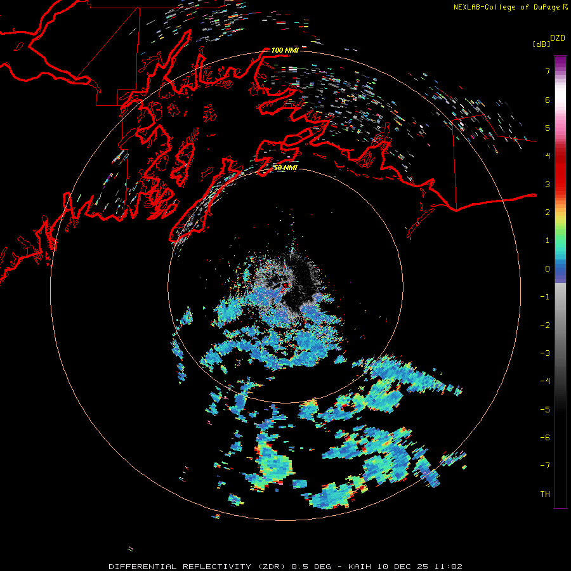Click the 0 label on the legend
Image resolution: width=571 pixels, height=571 pixels.
click(x=548, y=269)
